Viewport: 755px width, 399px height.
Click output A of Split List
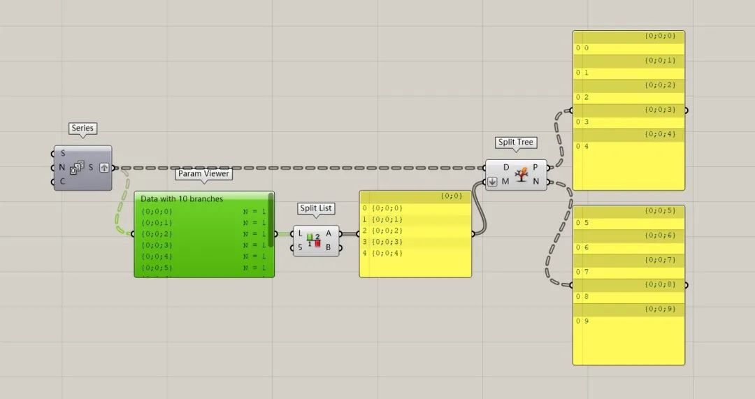click(329, 233)
